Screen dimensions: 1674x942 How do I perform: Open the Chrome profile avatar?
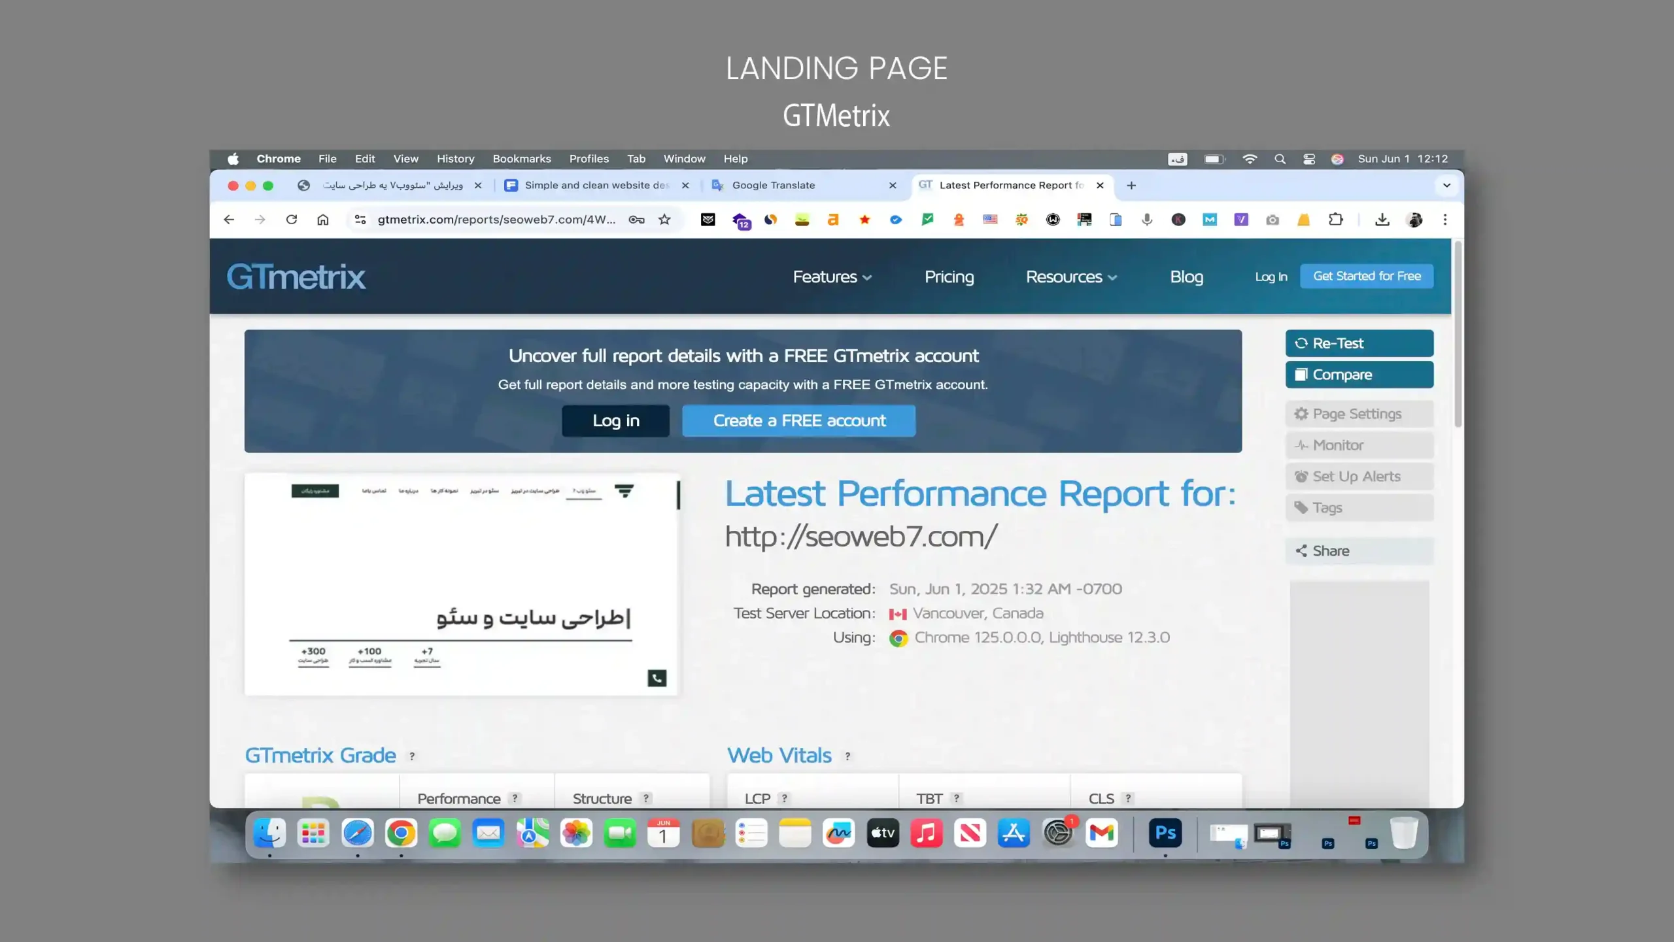point(1414,220)
